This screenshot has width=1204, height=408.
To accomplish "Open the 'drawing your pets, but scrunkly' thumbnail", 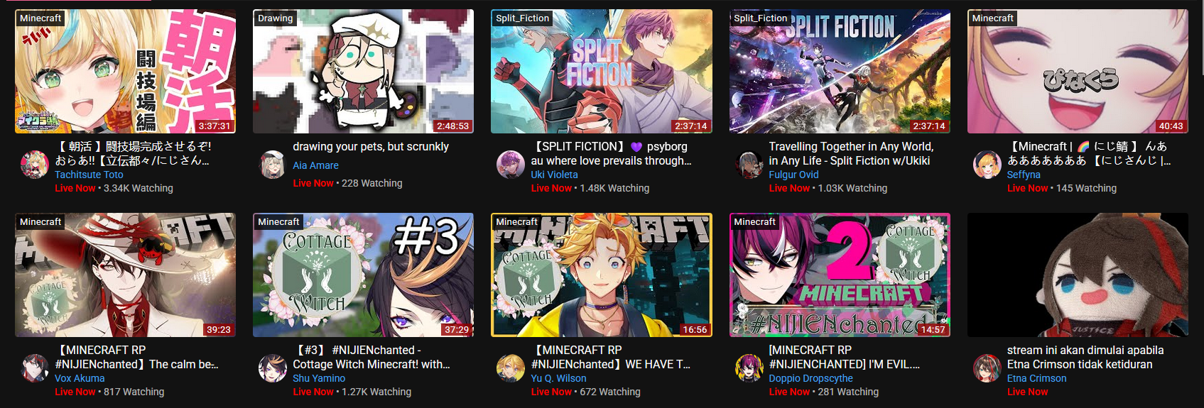I will click(363, 71).
